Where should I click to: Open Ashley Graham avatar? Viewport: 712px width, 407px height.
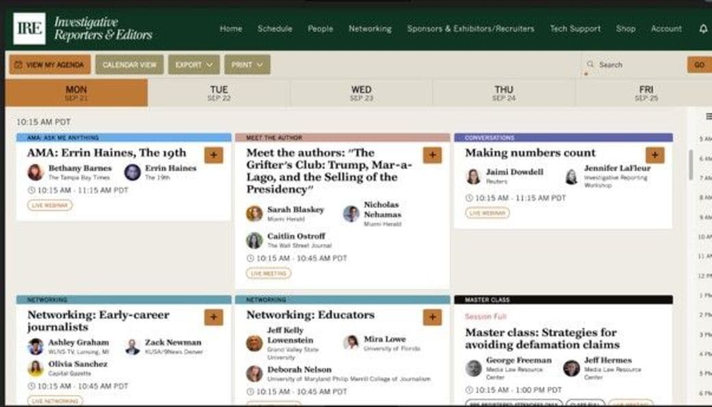pyautogui.click(x=35, y=347)
